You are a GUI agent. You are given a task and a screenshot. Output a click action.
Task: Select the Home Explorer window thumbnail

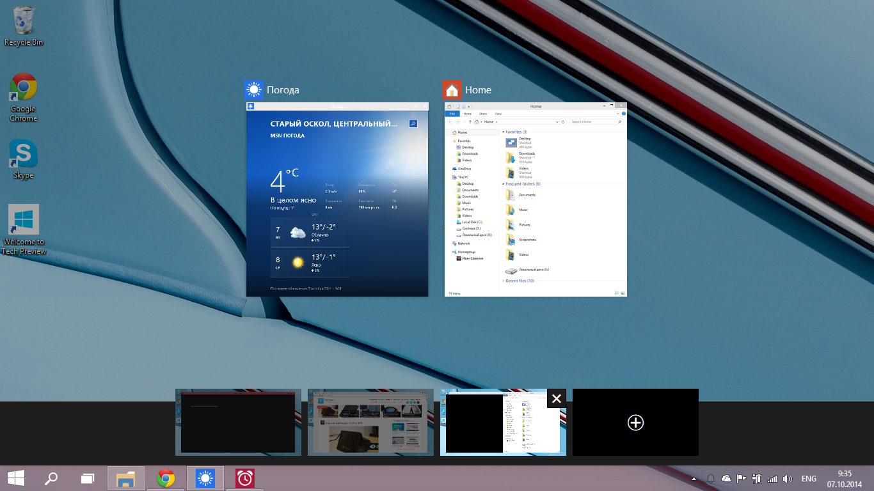coord(536,199)
